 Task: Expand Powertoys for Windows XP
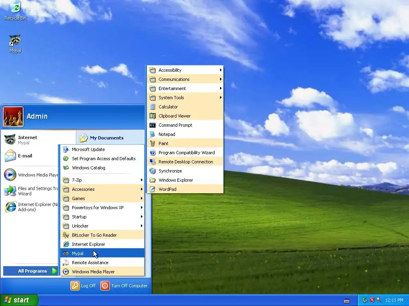pyautogui.click(x=102, y=207)
